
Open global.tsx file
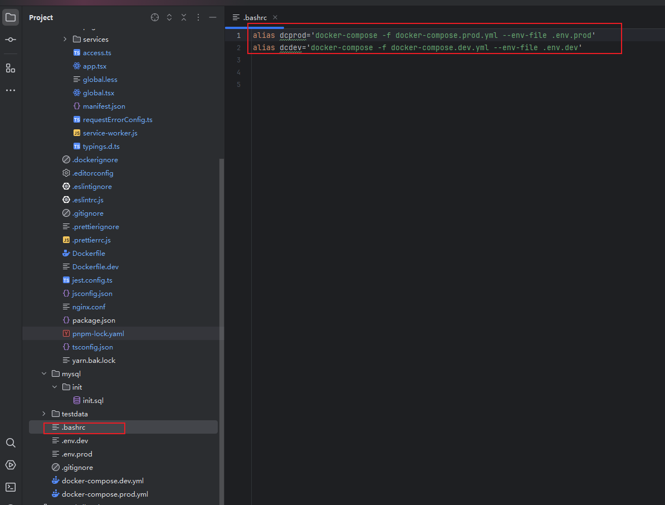99,93
